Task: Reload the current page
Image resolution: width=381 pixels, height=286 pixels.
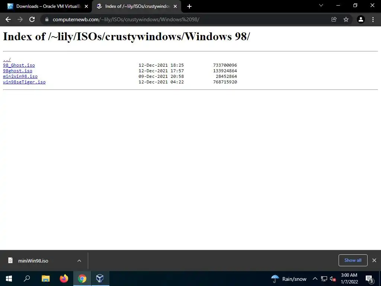Action: (32, 19)
